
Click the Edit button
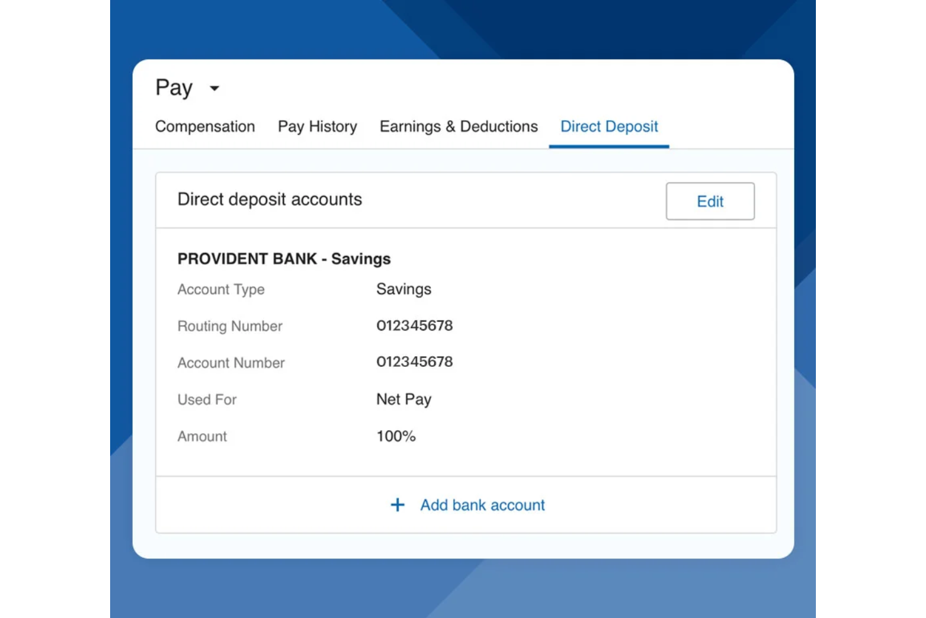pos(710,201)
